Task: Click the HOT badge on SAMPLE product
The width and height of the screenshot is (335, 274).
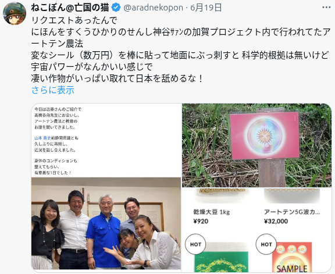Action: click(x=266, y=244)
